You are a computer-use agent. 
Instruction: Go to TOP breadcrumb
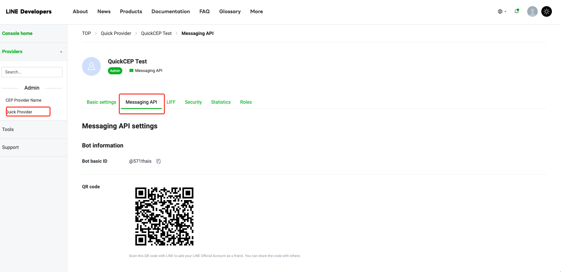click(x=86, y=33)
